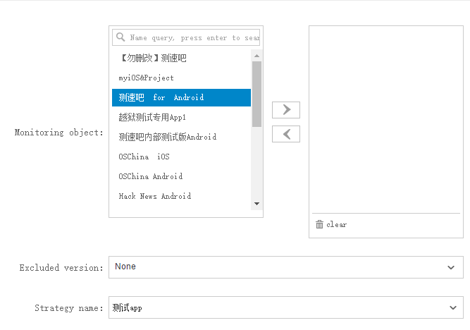Click the trash can icon
Viewport: 470px width, 330px height.
[x=319, y=224]
